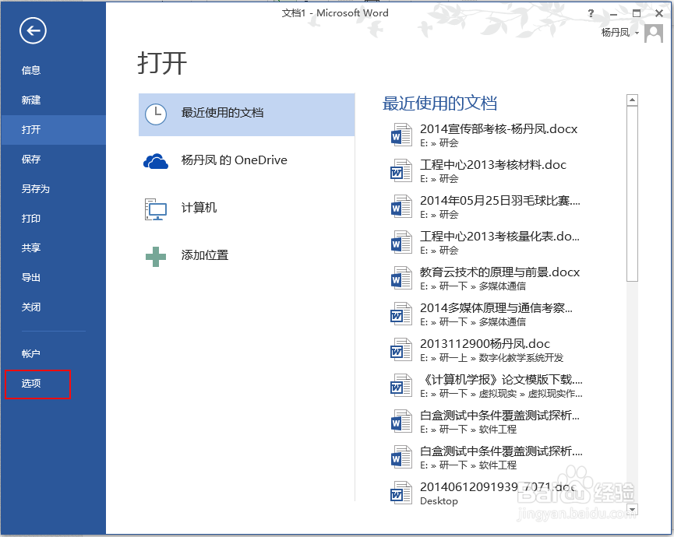
Task: Select 杨丹凤 的 OneDrive location
Action: tap(246, 160)
